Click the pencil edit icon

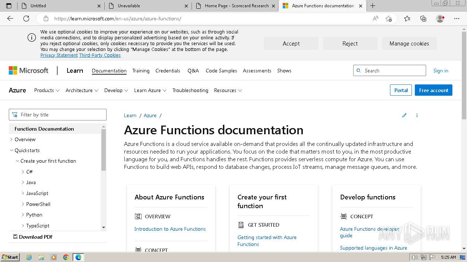click(x=404, y=115)
